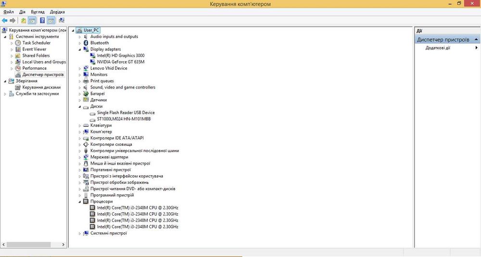Click the Scan for hardware changes icon

[62, 21]
